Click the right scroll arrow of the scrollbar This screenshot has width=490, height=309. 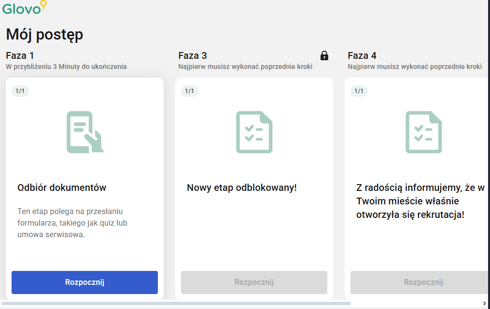pos(485,303)
